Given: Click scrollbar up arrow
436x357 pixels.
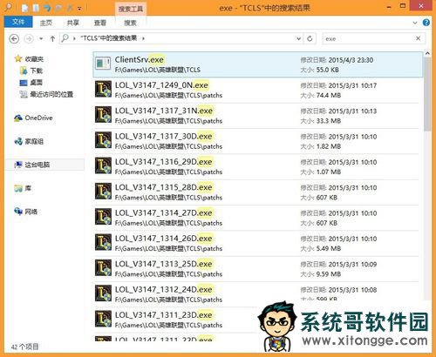Looking at the screenshot, I should coord(427,53).
